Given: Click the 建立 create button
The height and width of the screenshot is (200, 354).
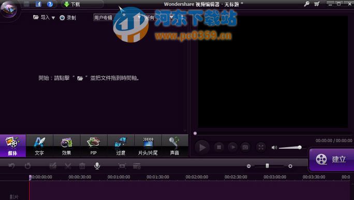Looking at the screenshot, I should [x=331, y=160].
